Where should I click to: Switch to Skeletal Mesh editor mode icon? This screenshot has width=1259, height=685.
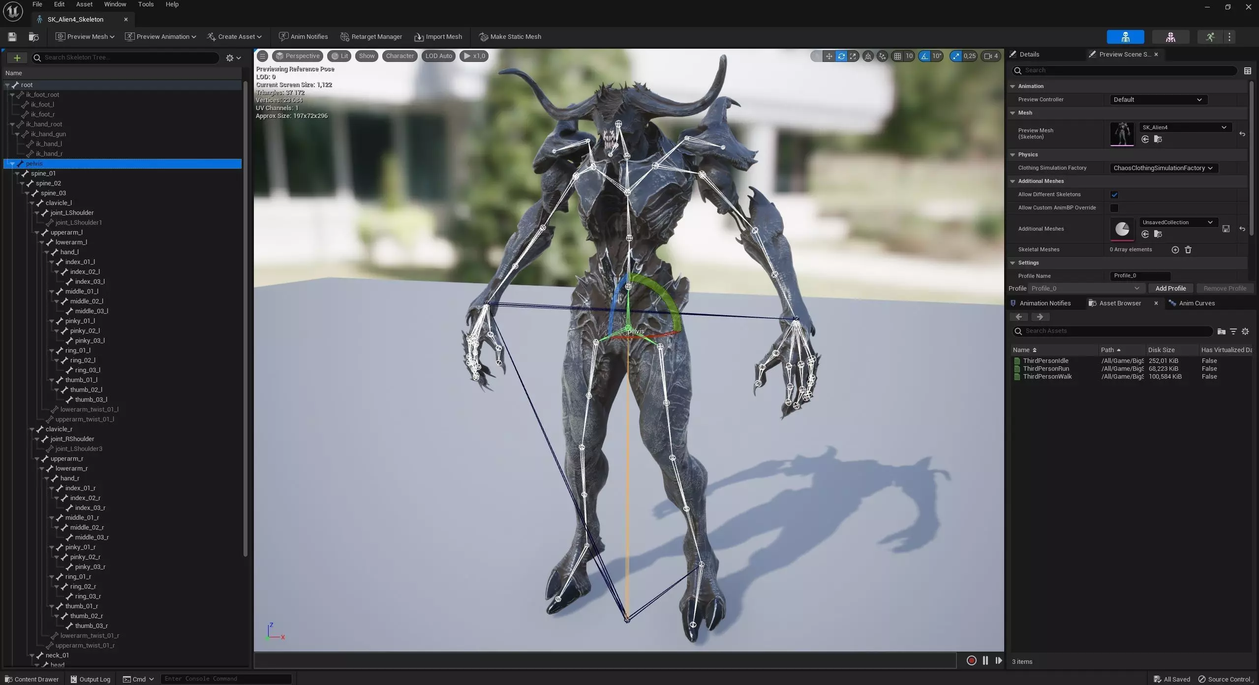point(1170,37)
